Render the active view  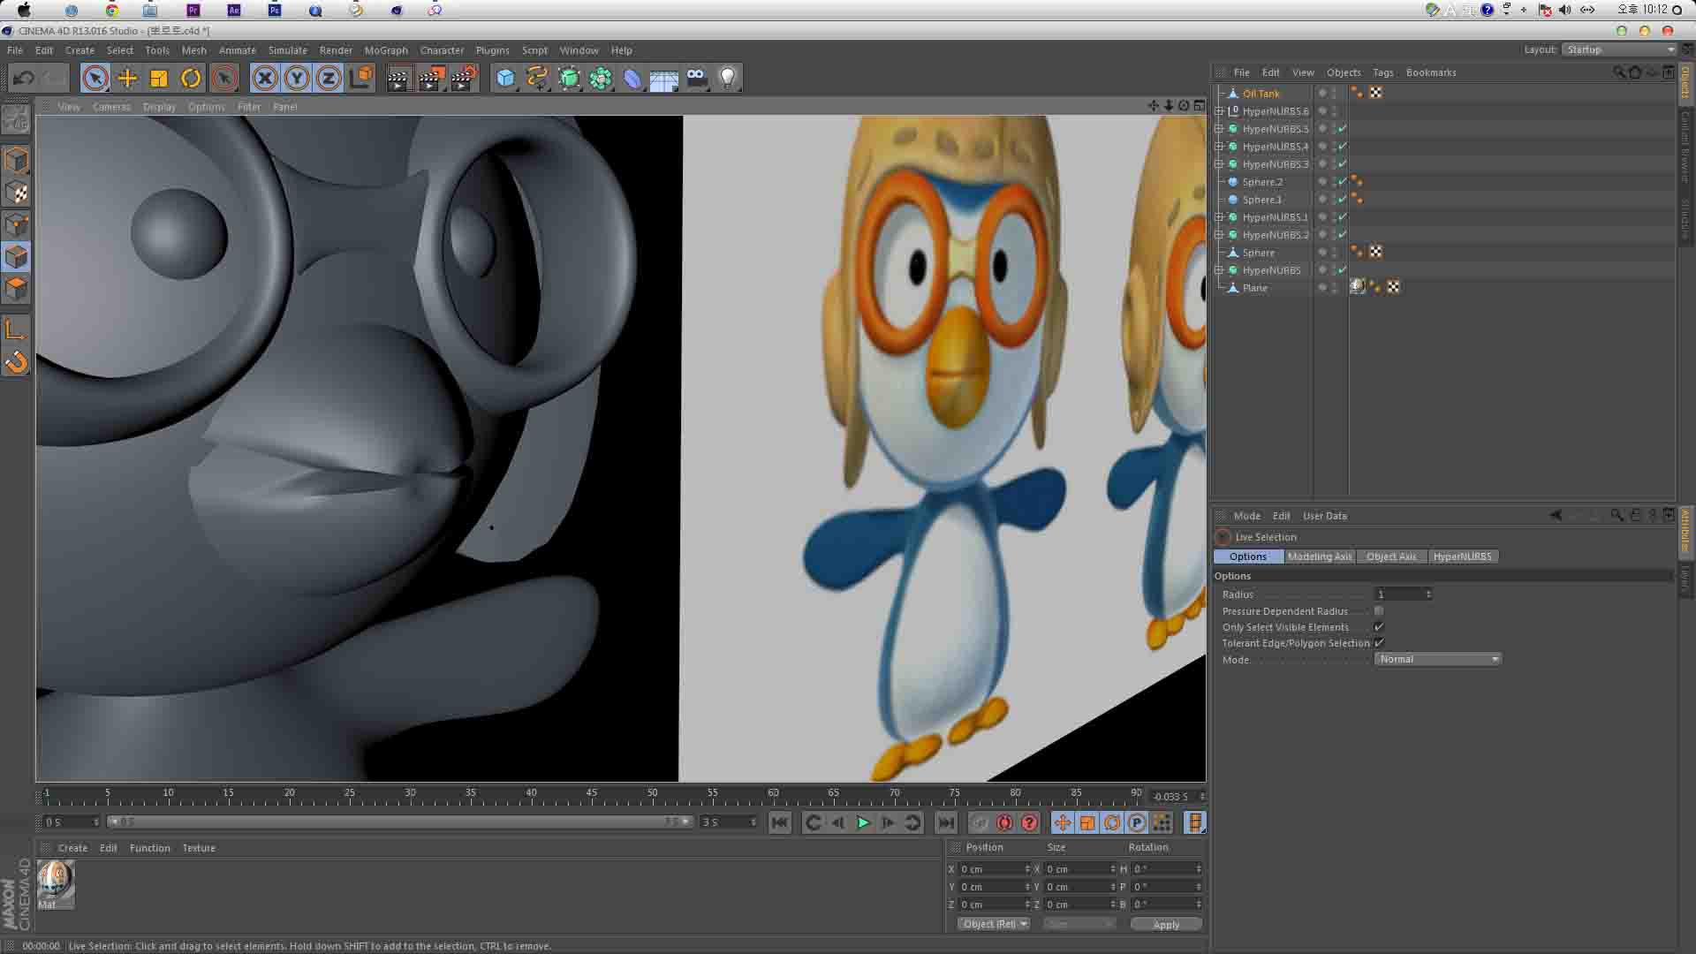click(x=398, y=79)
